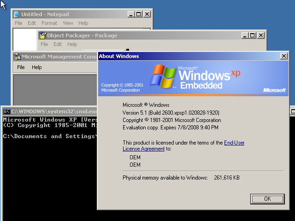Image resolution: width=295 pixels, height=221 pixels.
Task: Open the View menu in Notepad
Action: (x=68, y=23)
